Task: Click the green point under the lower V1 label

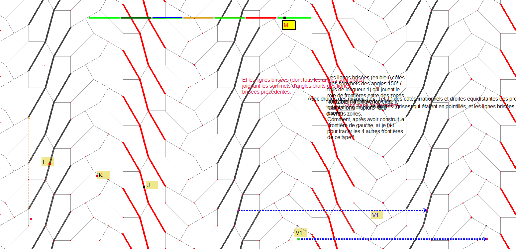Action: 299,239
